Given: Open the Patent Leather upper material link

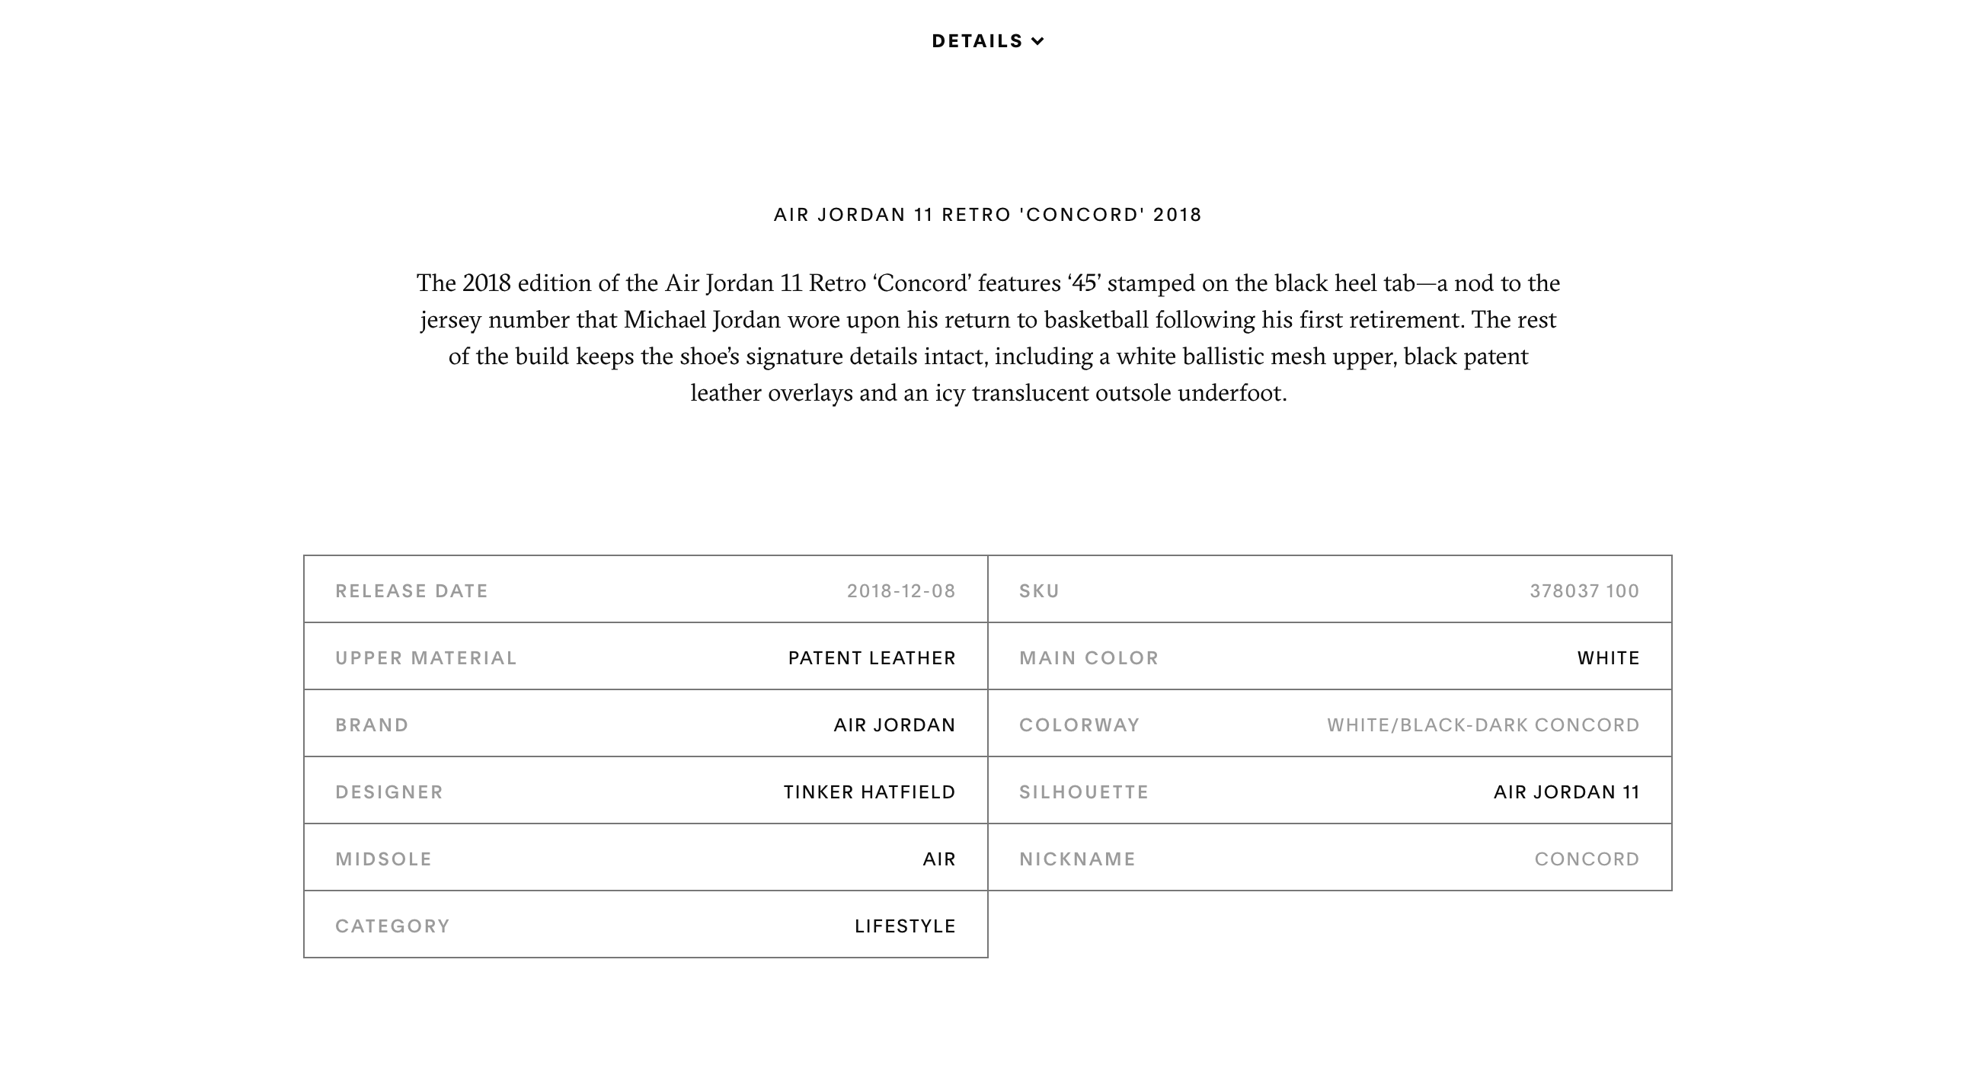Looking at the screenshot, I should (871, 658).
